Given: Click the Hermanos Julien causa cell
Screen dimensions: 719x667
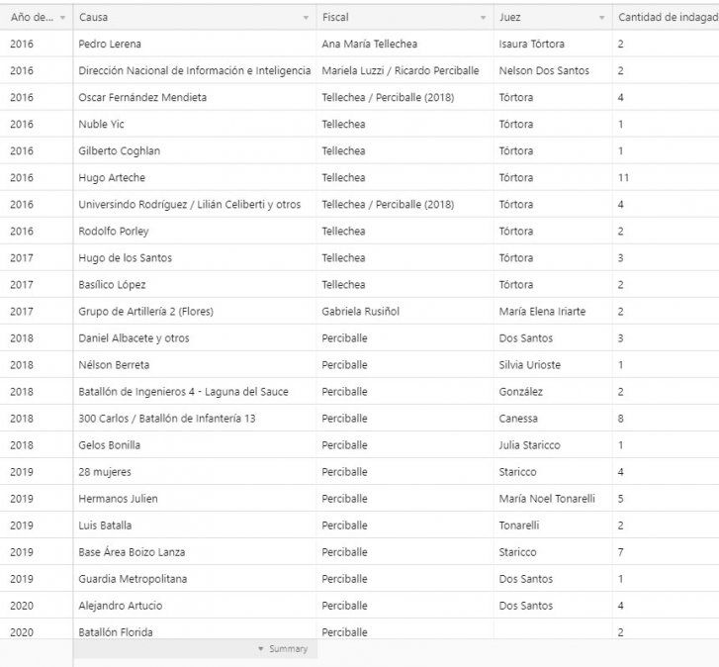Looking at the screenshot, I should 118,499.
